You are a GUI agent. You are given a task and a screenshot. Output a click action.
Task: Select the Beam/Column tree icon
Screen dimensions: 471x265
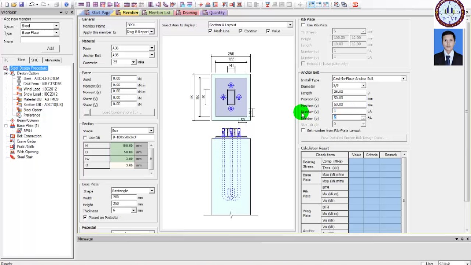13,120
